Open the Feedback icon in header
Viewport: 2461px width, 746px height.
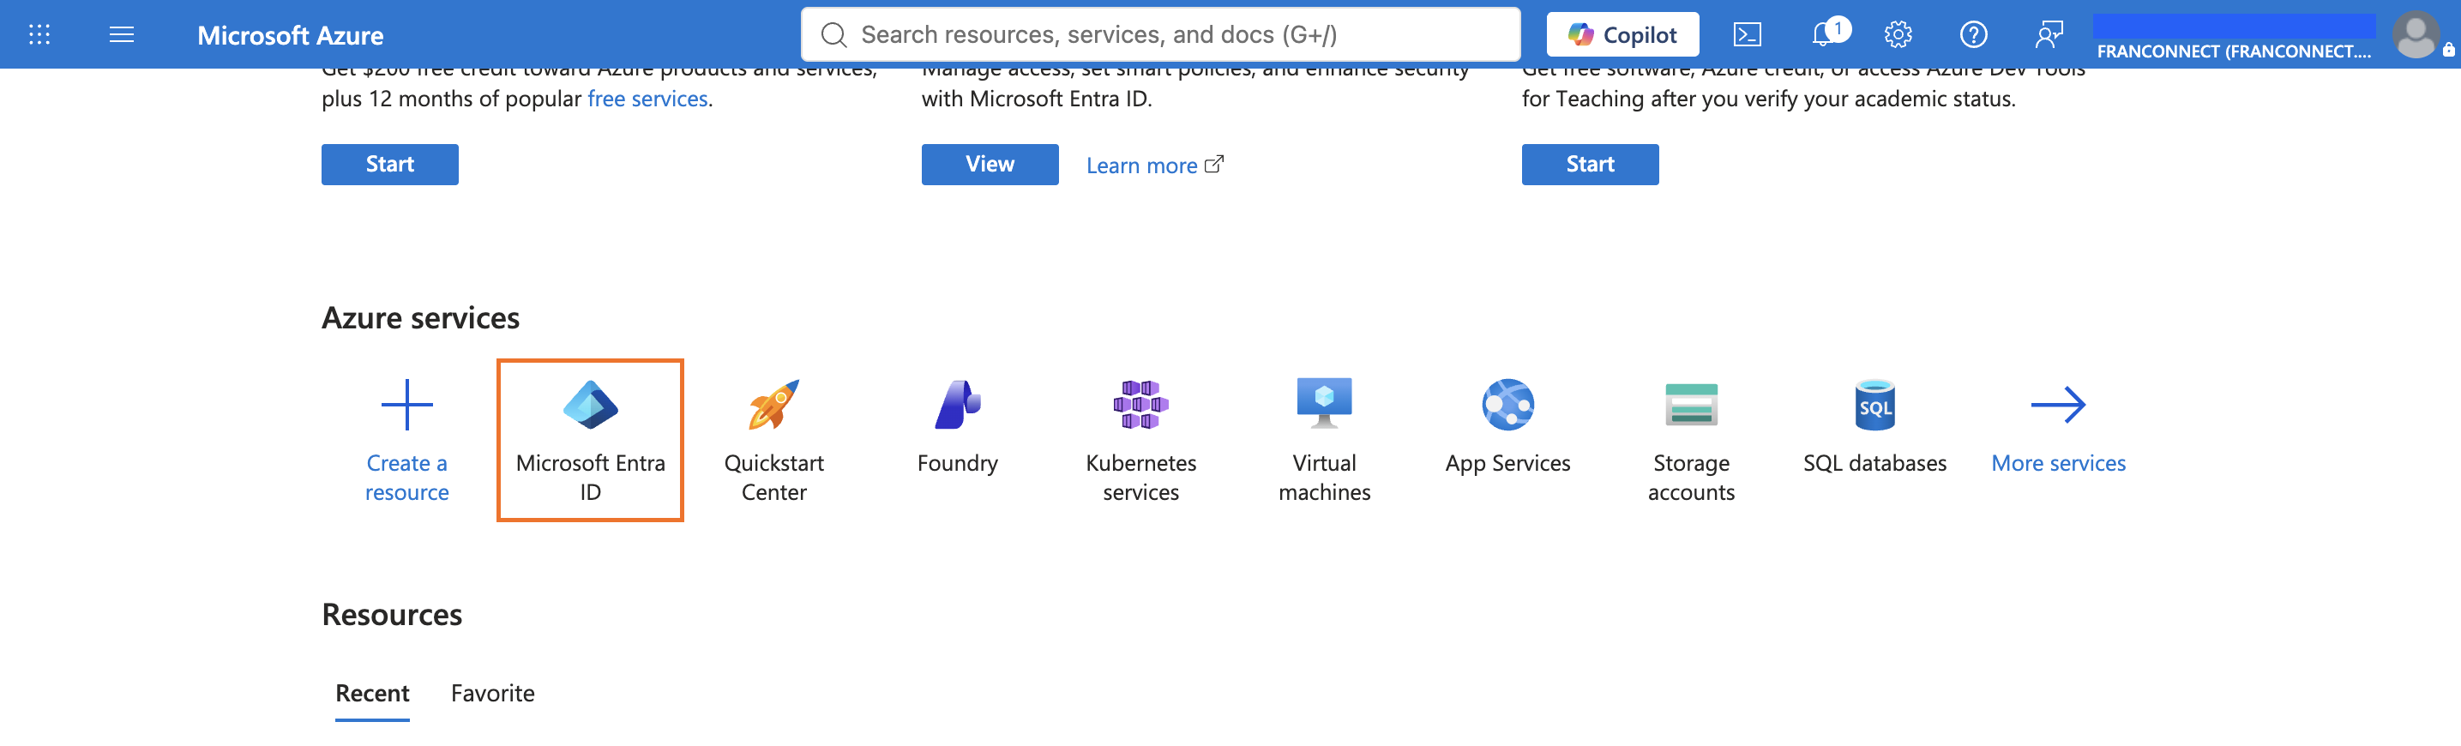tap(2049, 35)
